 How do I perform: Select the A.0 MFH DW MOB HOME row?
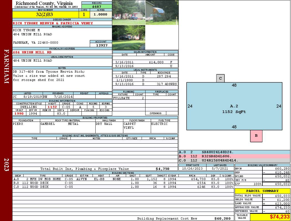123,179
